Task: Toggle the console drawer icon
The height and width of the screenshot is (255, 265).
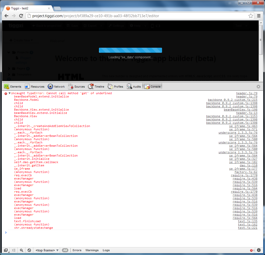Action: click(14, 250)
